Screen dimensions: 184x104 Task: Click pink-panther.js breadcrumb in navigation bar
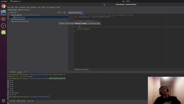24,10
